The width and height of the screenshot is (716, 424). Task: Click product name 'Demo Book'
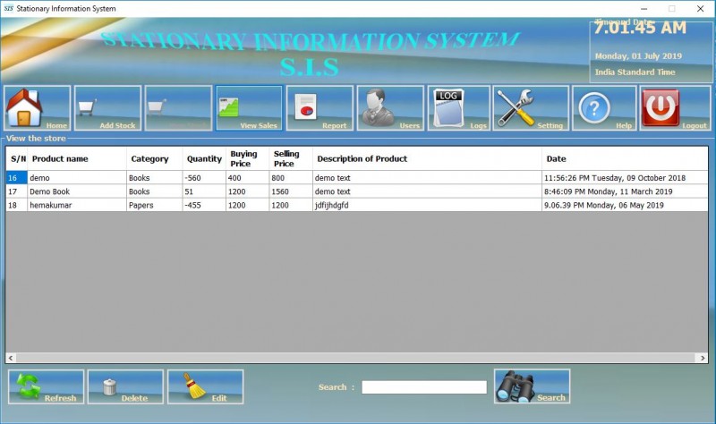pyautogui.click(x=77, y=191)
